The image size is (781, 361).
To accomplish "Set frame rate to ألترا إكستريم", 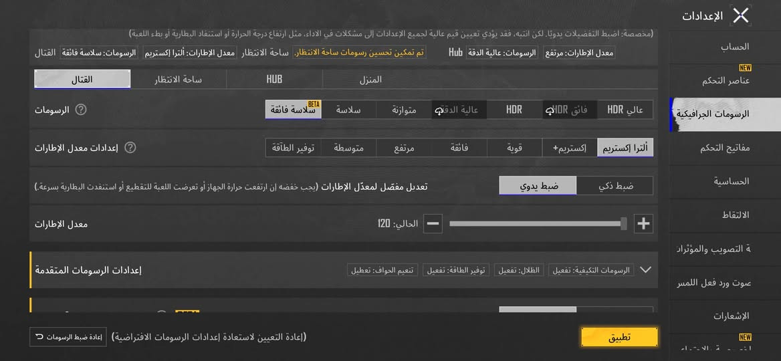I will [x=625, y=148].
